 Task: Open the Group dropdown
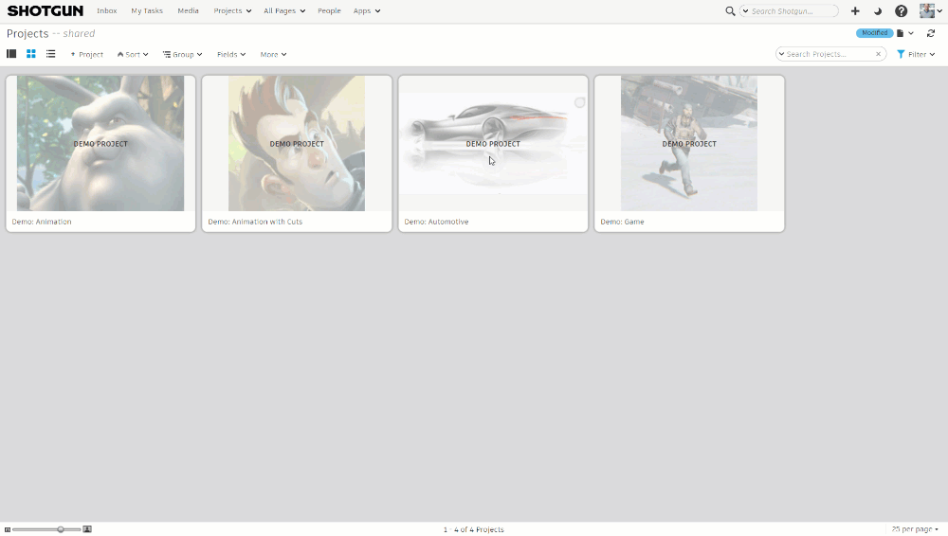183,54
